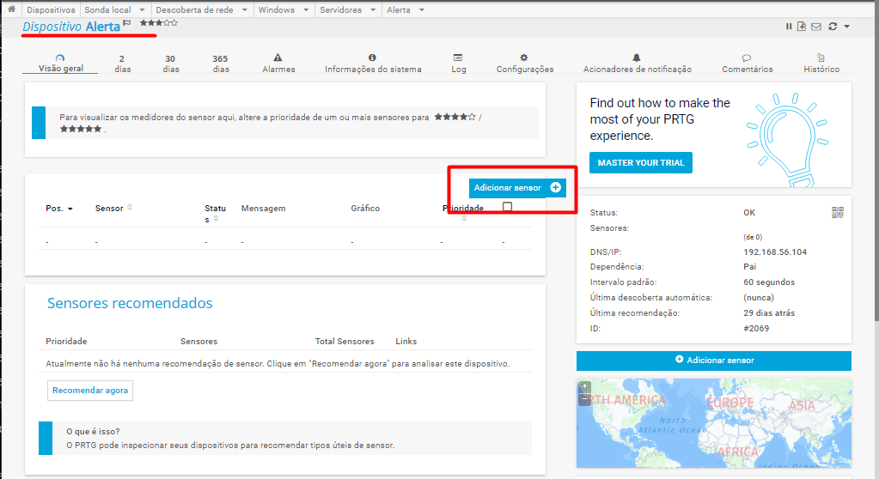Open the QR code icon in status panel

click(x=838, y=212)
